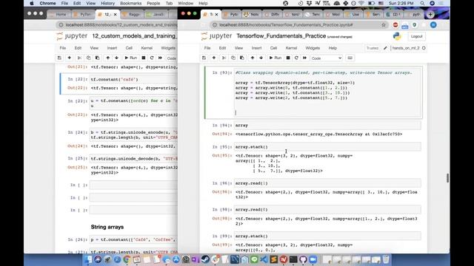Open Widgets menu in 12_custom_models notebook
Viewport: 474px width, 266px height.
tap(168, 48)
